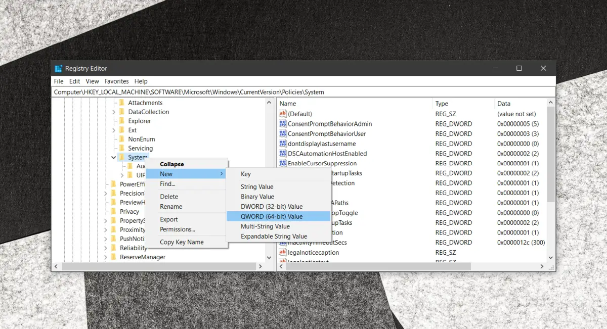Click Copy Key Name menu entry
607x329 pixels.
click(x=182, y=242)
